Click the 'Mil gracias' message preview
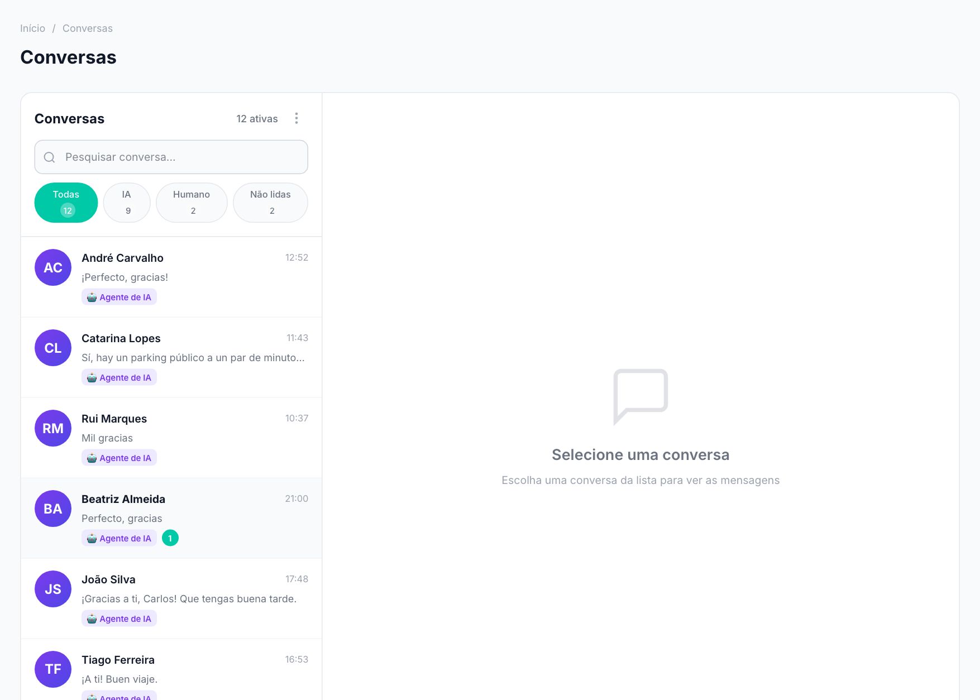 click(x=107, y=438)
